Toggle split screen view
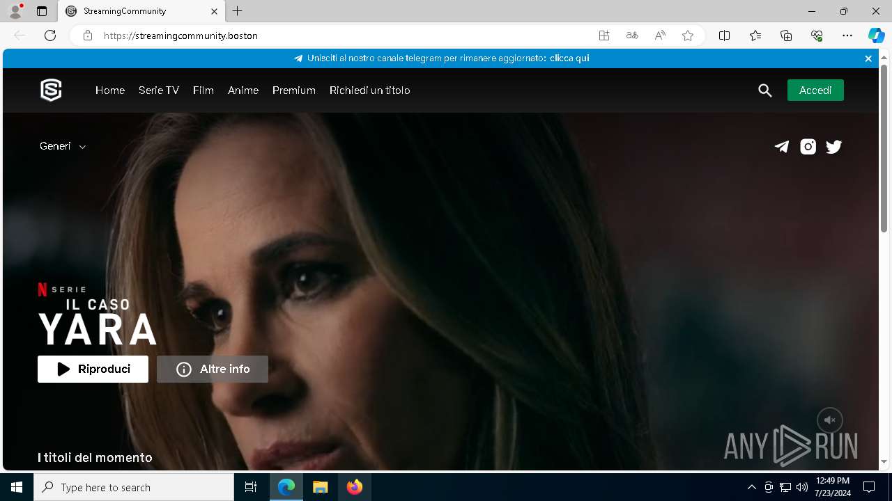Screen dimensions: 892x501 click(725, 35)
